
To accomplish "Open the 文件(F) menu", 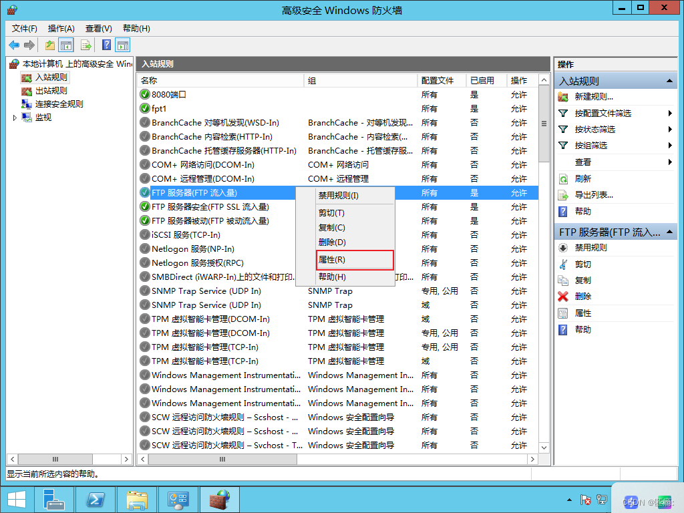I will pos(25,28).
